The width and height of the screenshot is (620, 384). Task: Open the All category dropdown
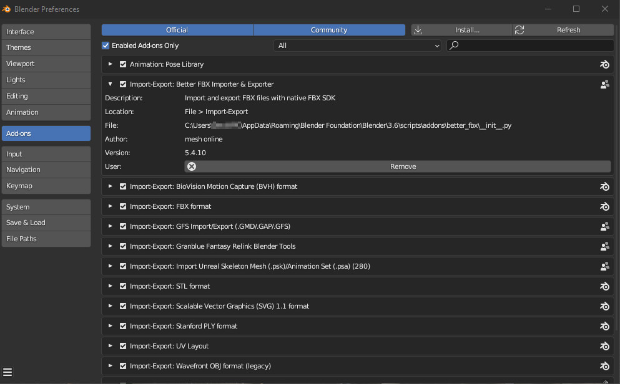coord(357,46)
